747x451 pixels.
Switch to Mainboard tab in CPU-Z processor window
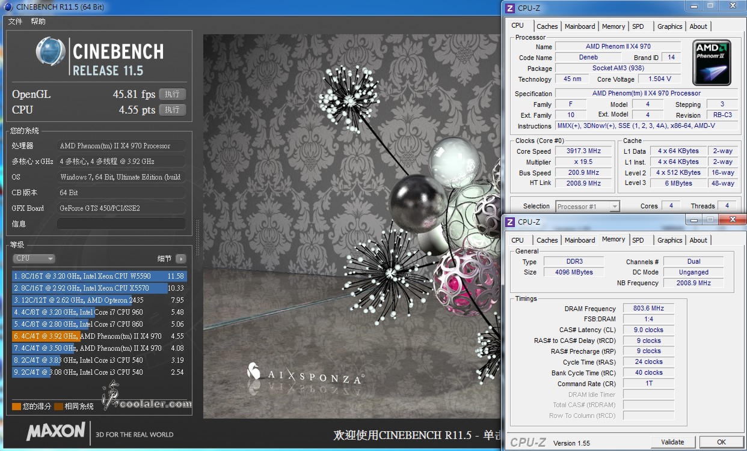[580, 26]
